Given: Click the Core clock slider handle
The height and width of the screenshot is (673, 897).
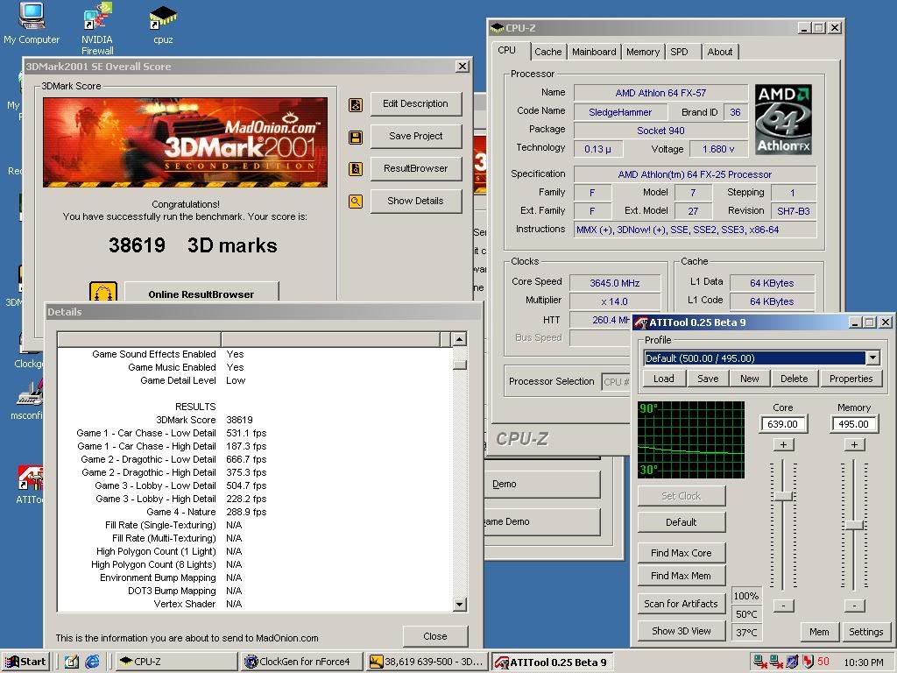Looking at the screenshot, I should (783, 496).
